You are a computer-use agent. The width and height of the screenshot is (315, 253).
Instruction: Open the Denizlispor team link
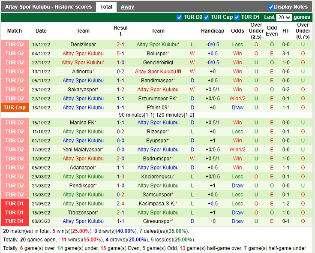click(83, 45)
